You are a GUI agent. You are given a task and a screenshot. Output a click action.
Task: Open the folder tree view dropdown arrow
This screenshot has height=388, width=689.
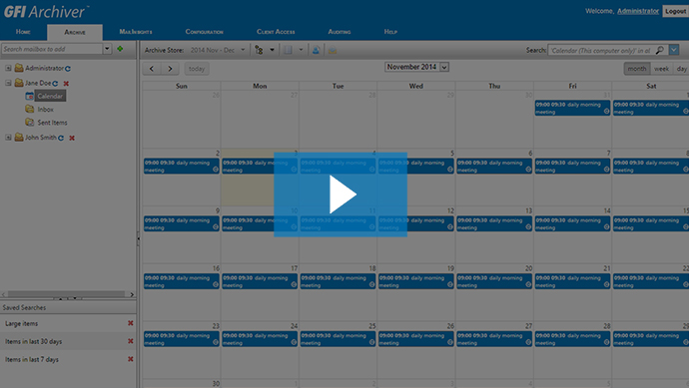[x=272, y=50]
